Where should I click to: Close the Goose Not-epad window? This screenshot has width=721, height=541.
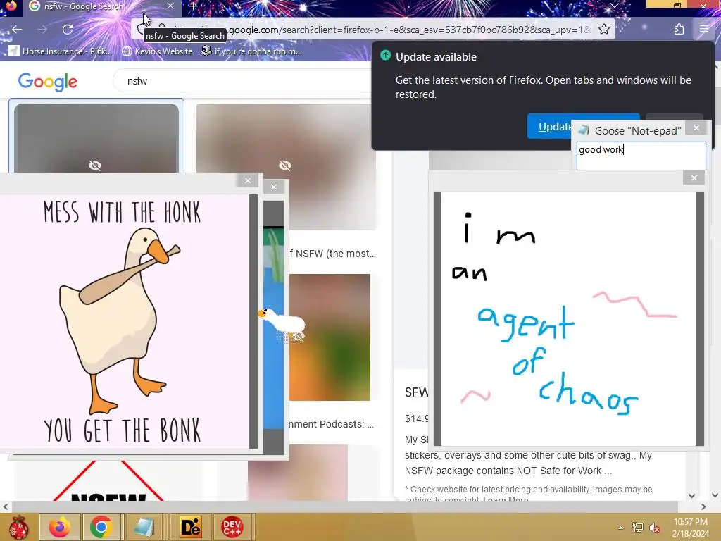(696, 128)
